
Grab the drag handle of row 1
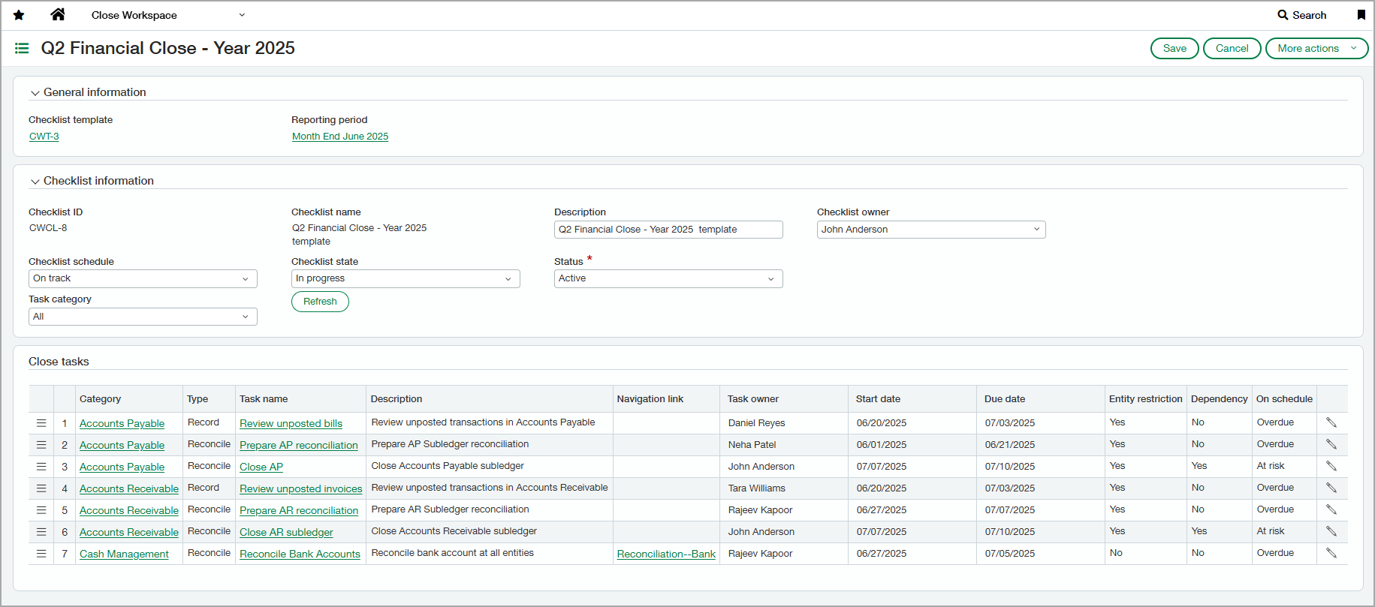point(41,423)
